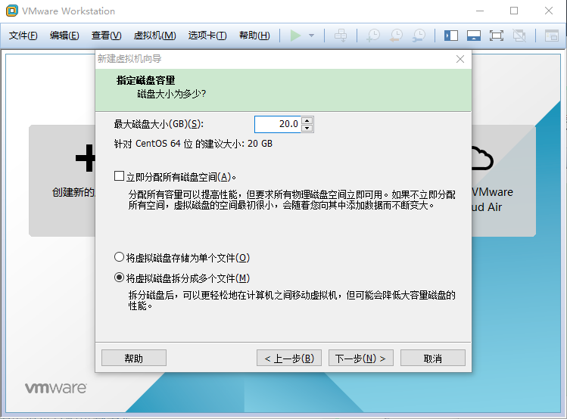Image resolution: width=567 pixels, height=419 pixels.
Task: Click the 创建新的 tile label on home tab
Action: point(73,192)
